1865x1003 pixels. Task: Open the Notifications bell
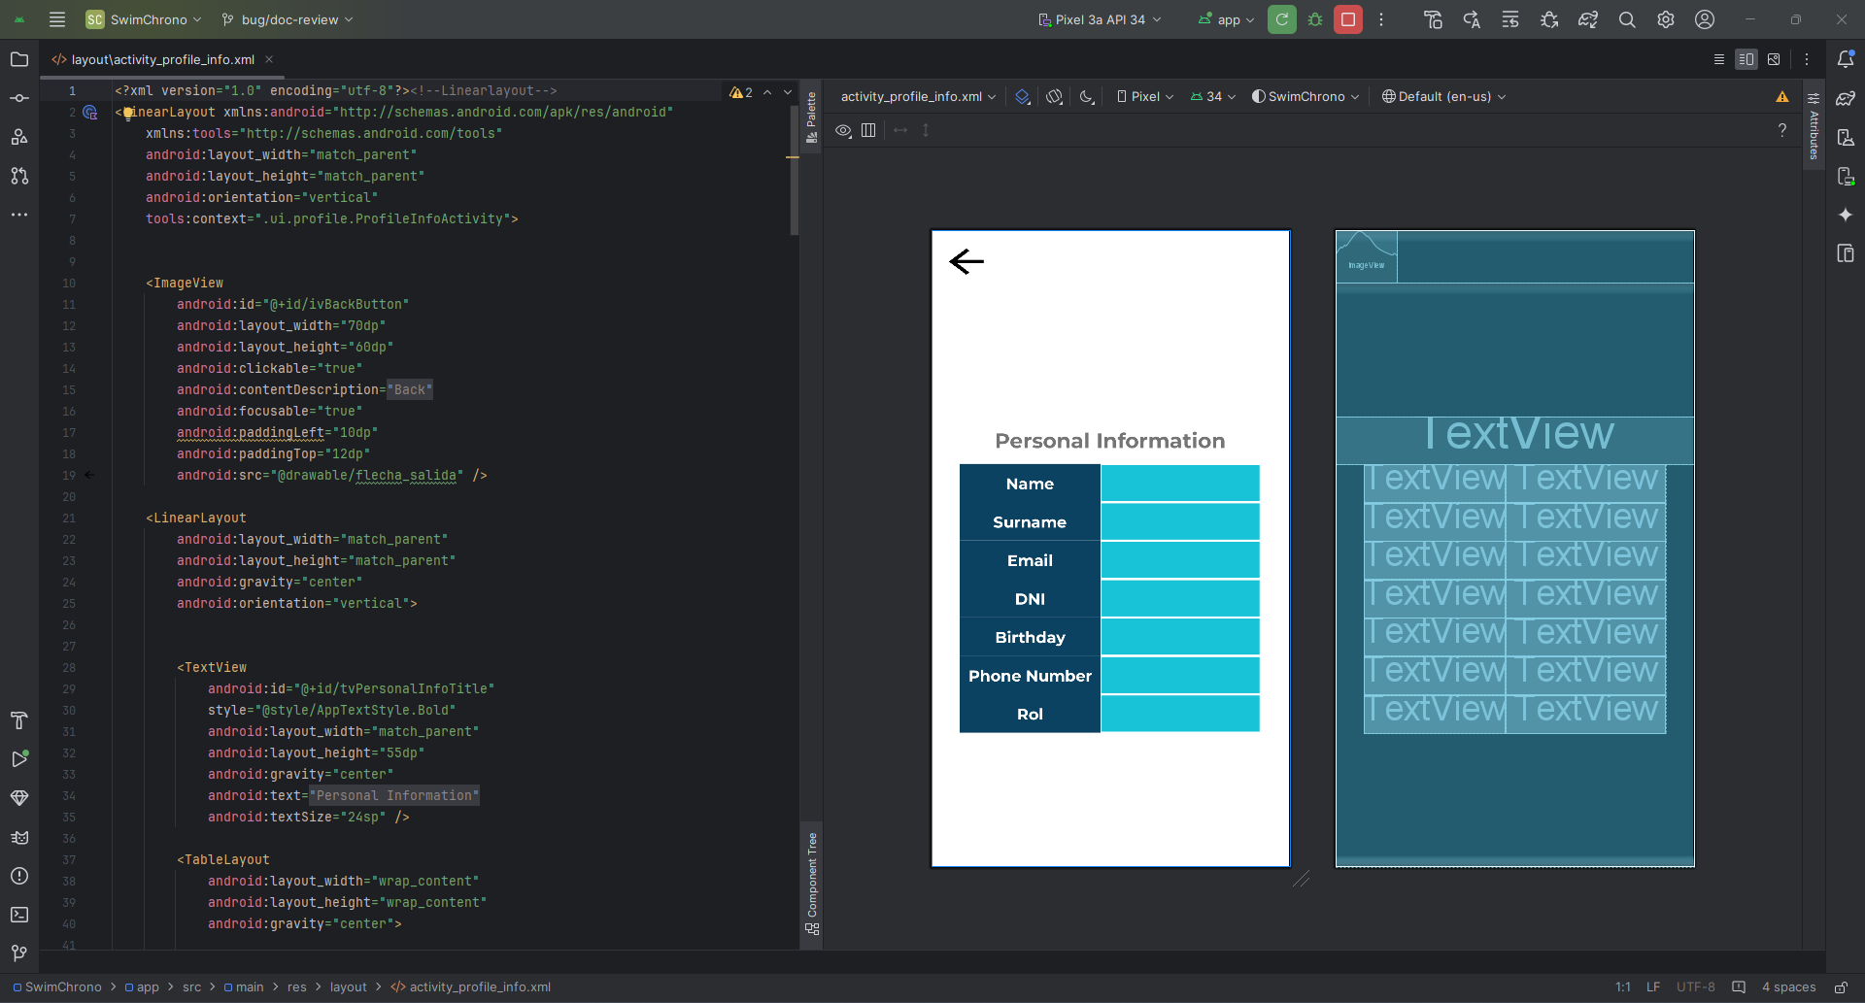(1846, 59)
